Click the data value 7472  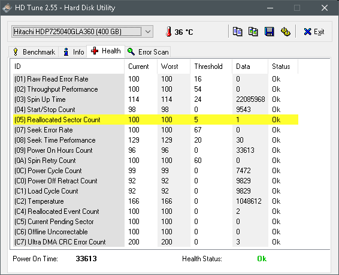[243, 171]
